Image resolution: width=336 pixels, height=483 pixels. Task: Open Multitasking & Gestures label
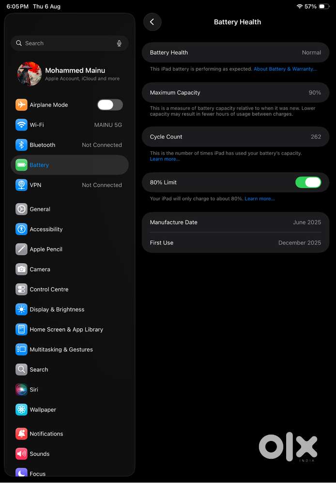[x=61, y=349]
